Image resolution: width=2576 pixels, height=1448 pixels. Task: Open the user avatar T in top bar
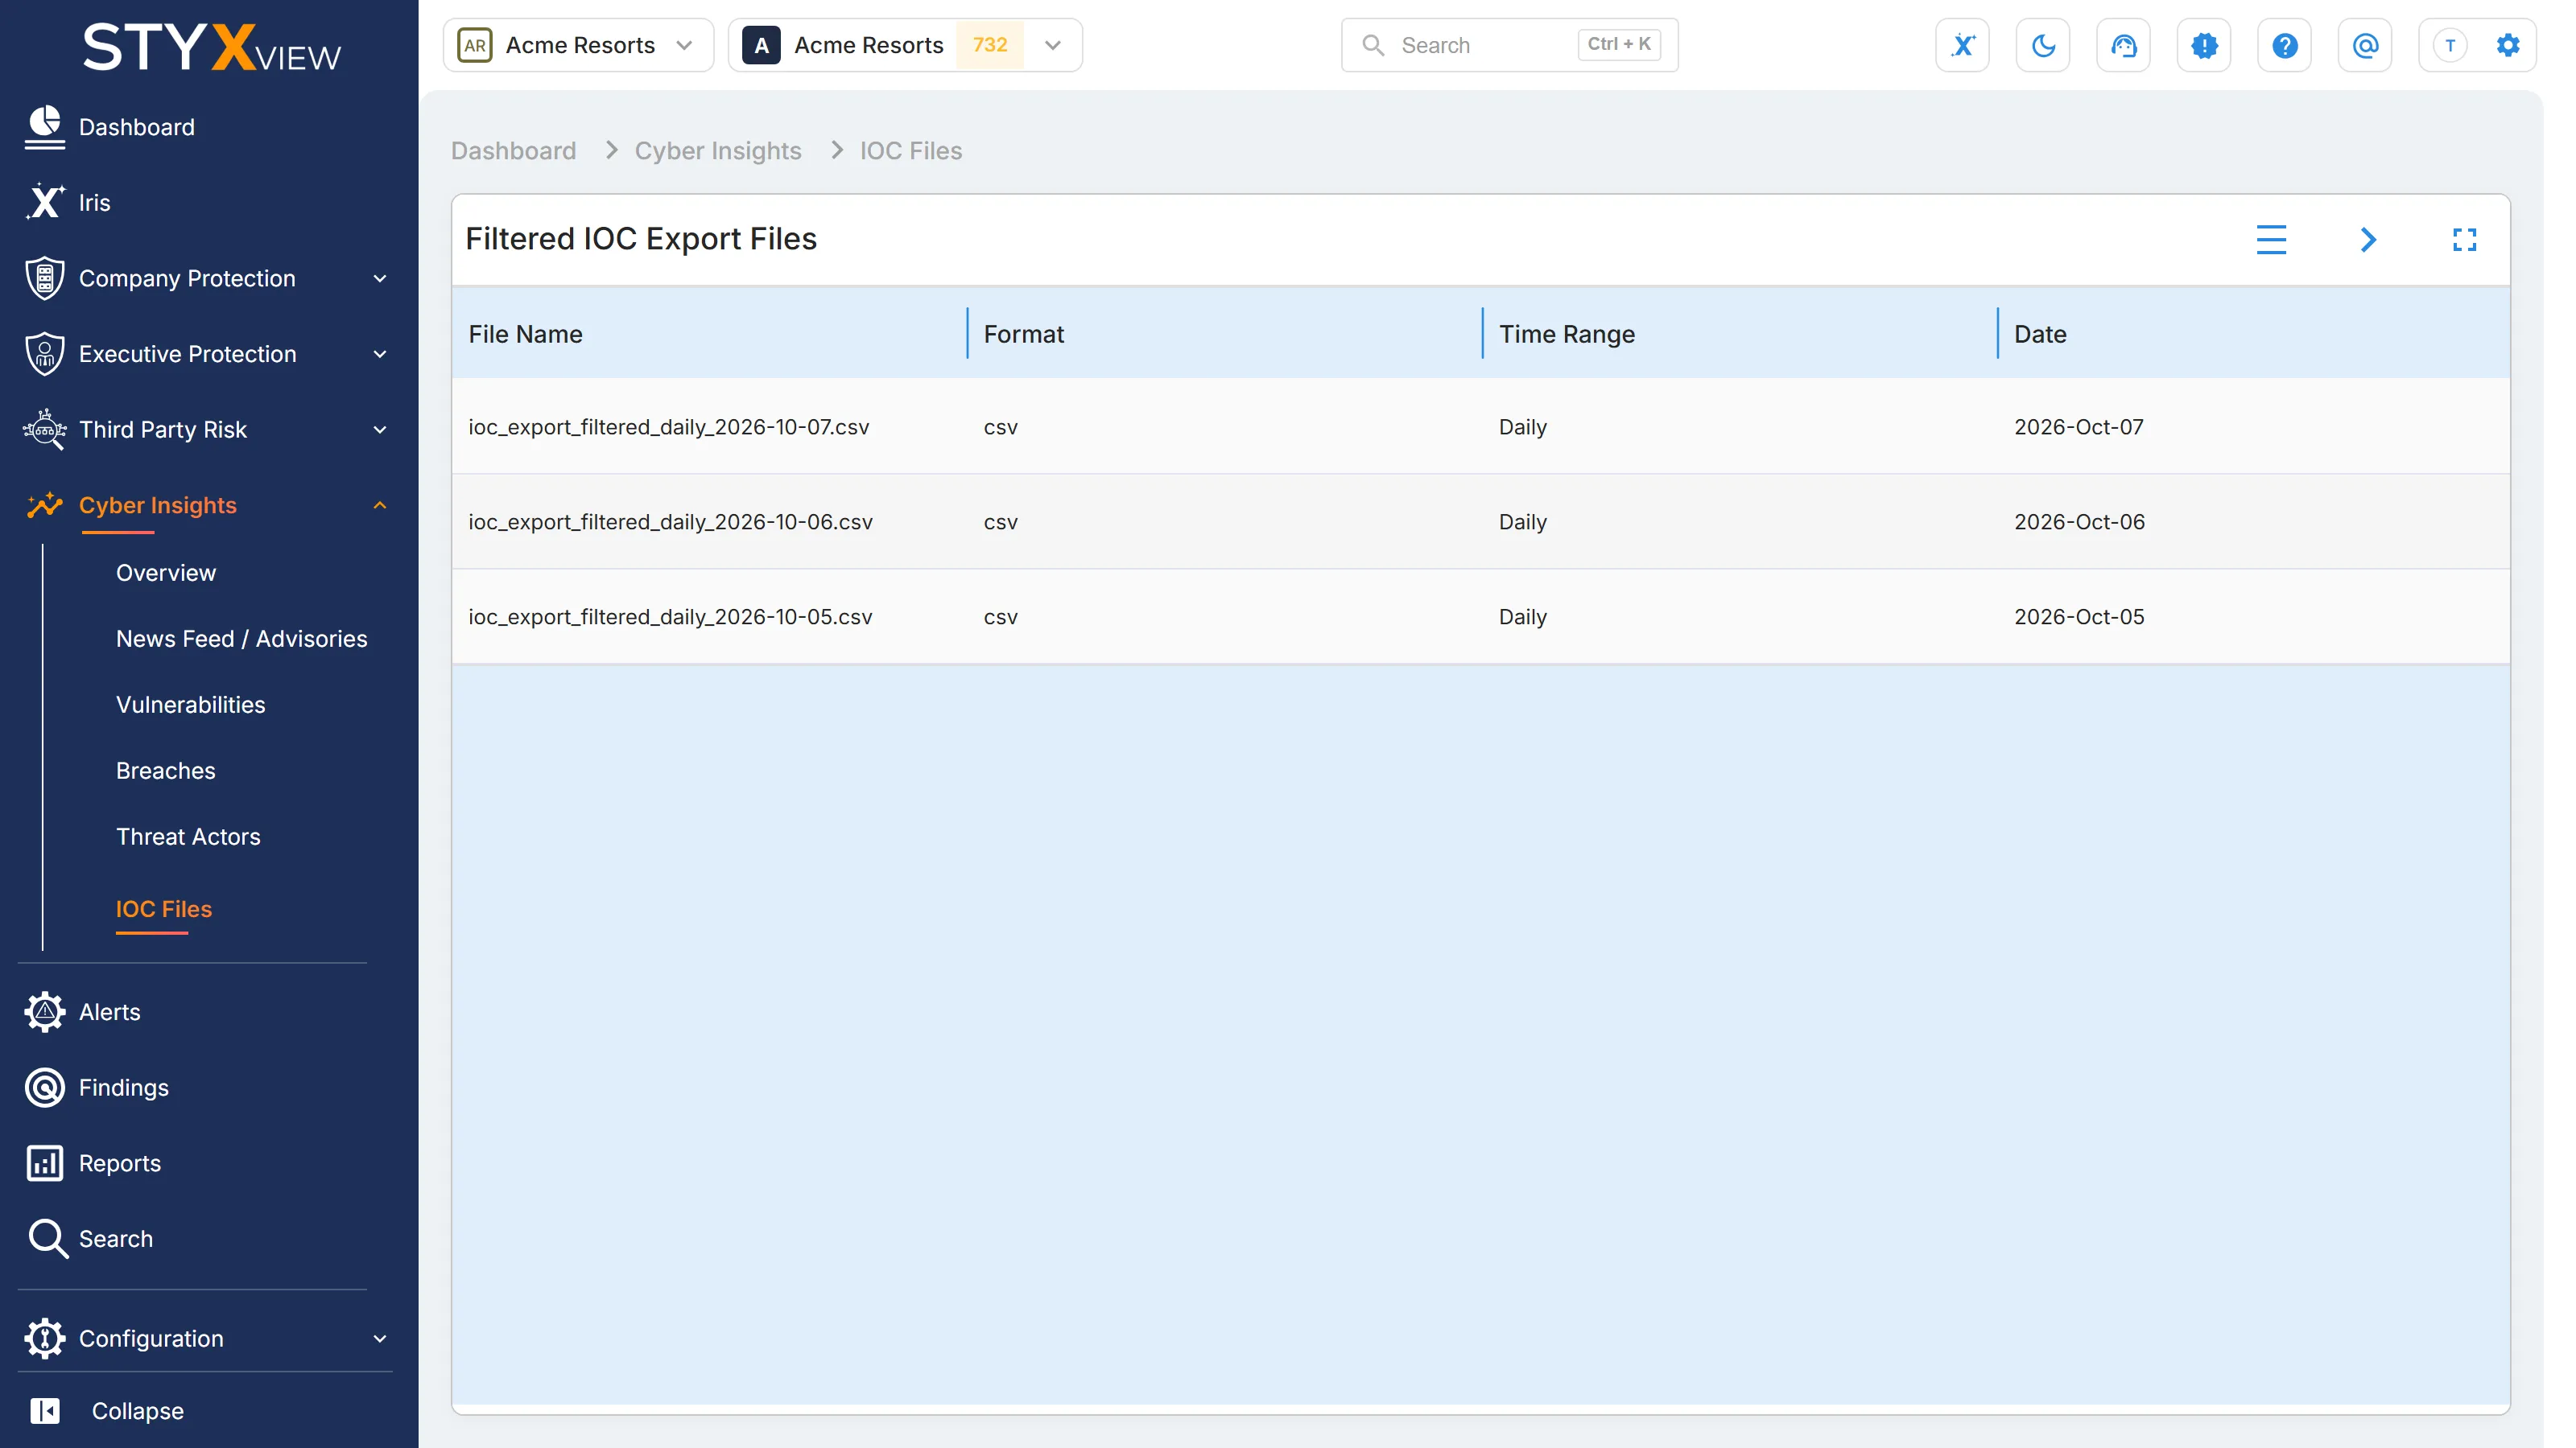point(2450,45)
